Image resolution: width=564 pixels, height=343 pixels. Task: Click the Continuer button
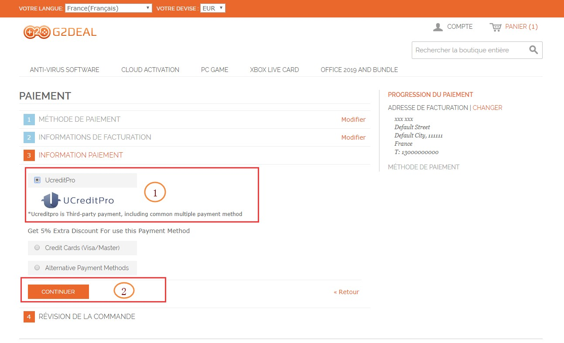click(x=58, y=292)
